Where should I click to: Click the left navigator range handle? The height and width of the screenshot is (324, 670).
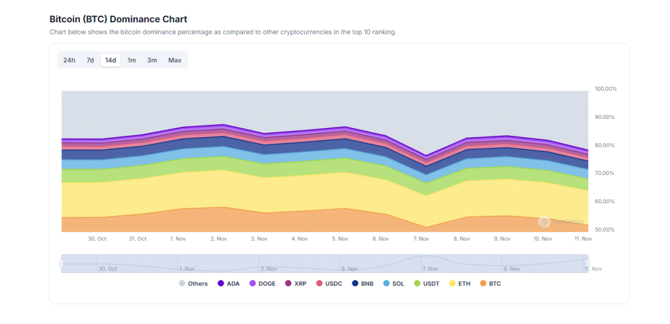(x=61, y=263)
